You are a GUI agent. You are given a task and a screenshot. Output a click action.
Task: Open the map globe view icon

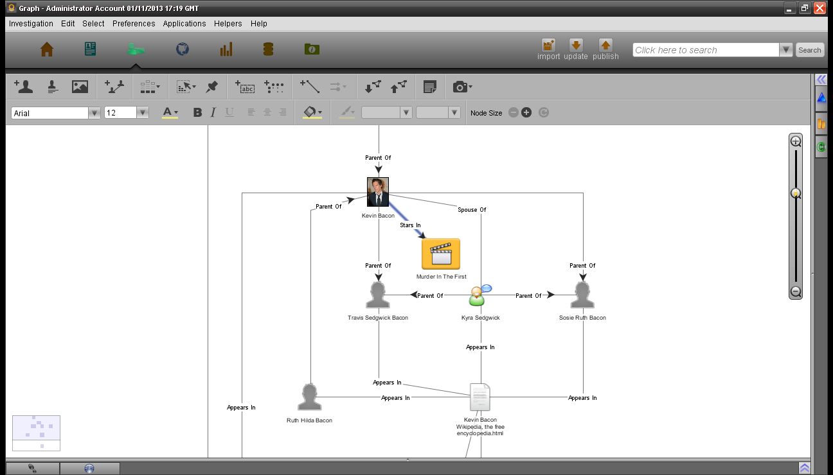[x=183, y=49]
